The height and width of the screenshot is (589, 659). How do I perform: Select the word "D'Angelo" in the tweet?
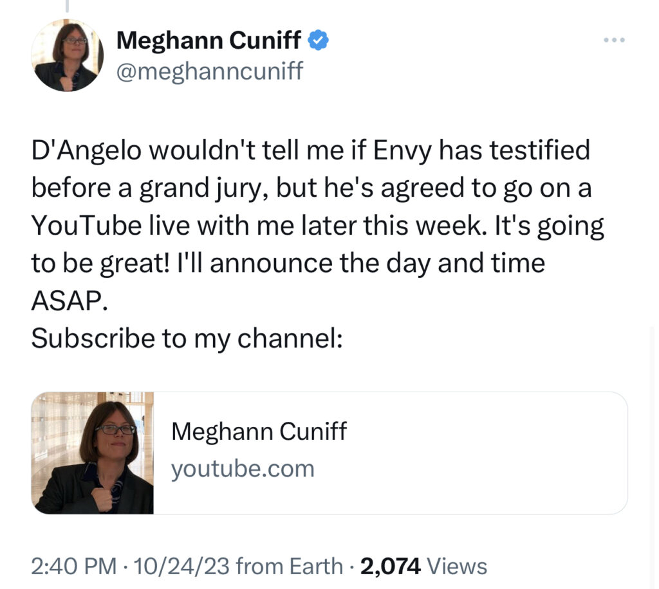[x=86, y=150]
